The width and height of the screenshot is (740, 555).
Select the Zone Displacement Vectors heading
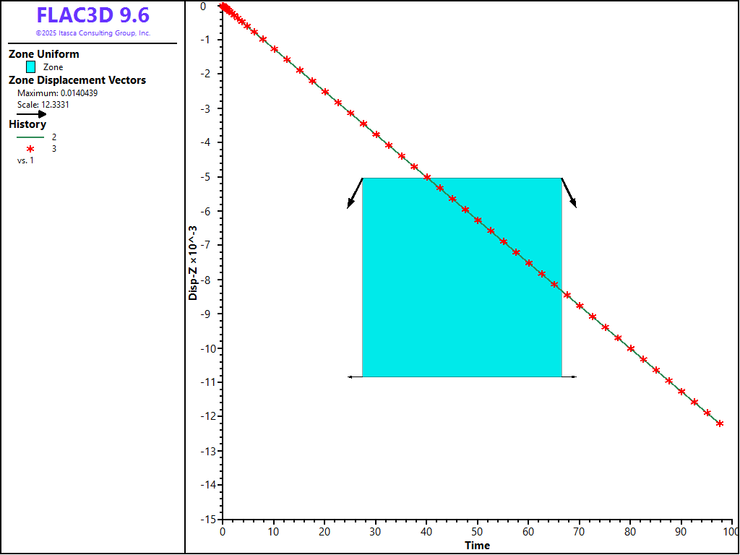click(x=77, y=80)
